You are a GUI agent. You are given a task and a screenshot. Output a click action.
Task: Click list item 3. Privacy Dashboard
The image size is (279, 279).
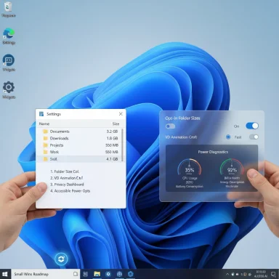[x=67, y=185]
